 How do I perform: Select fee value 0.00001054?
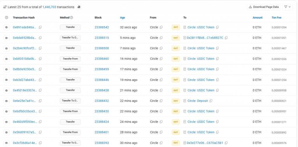pyautogui.click(x=279, y=27)
